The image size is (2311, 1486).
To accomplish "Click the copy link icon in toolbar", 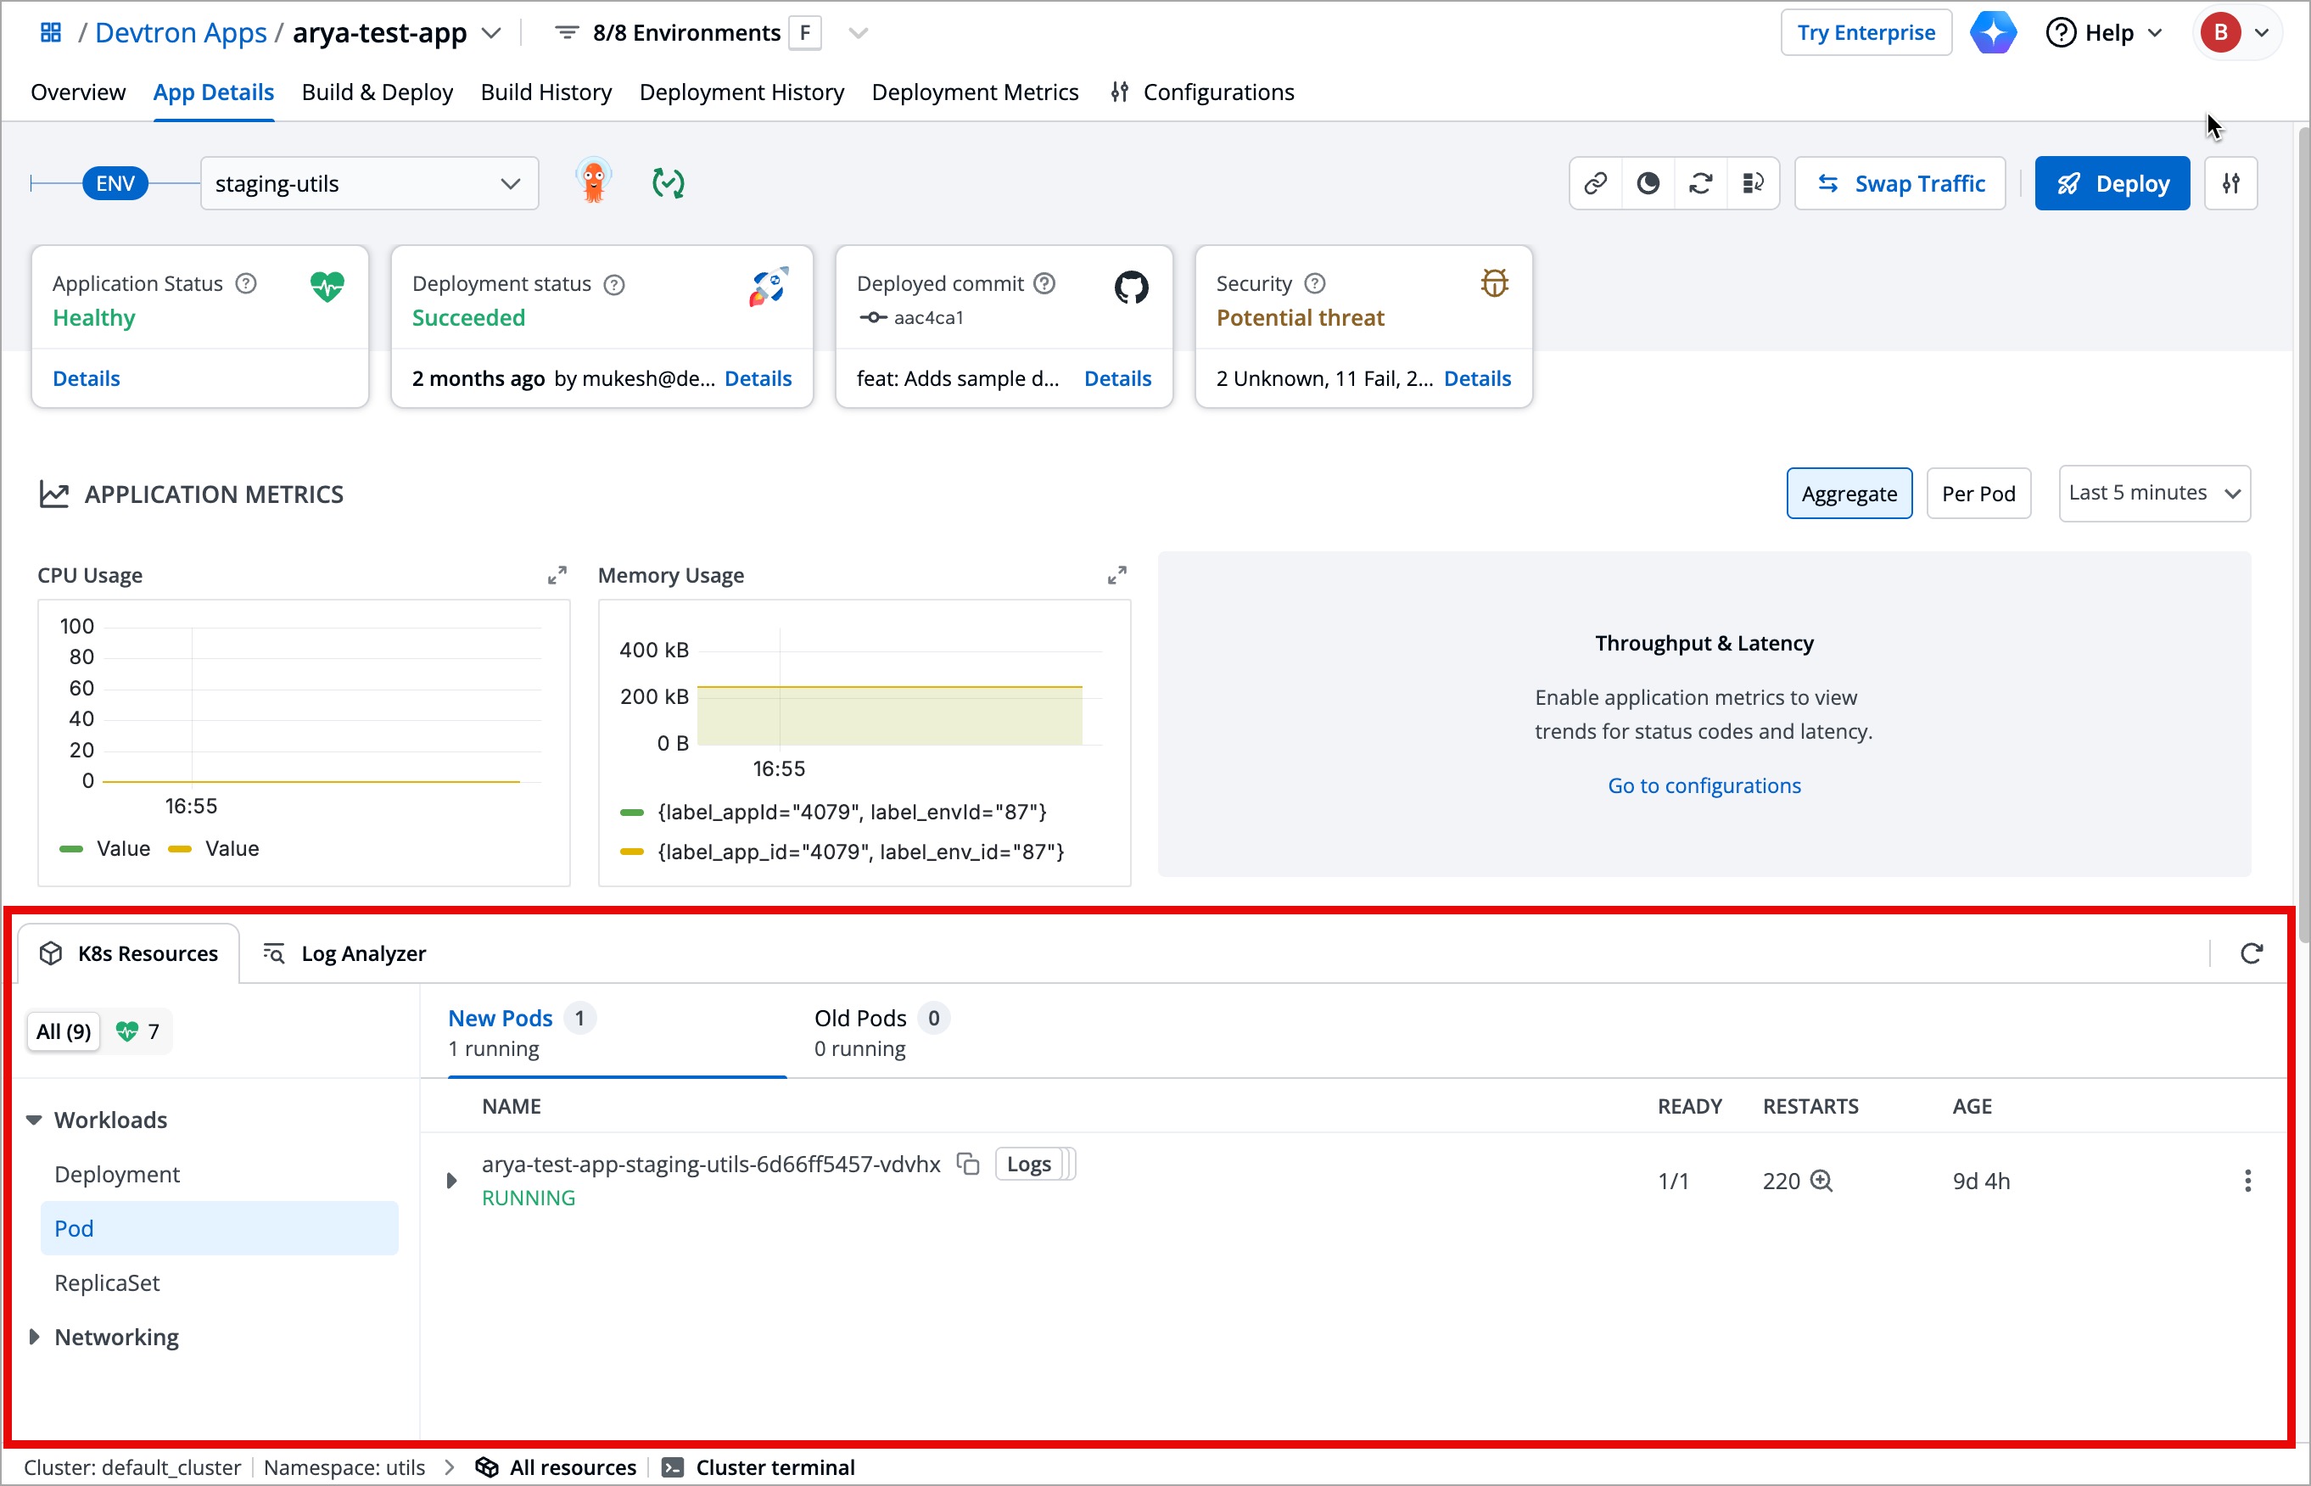I will (x=1595, y=183).
